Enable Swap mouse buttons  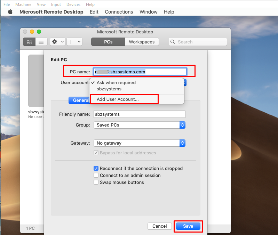click(x=96, y=182)
